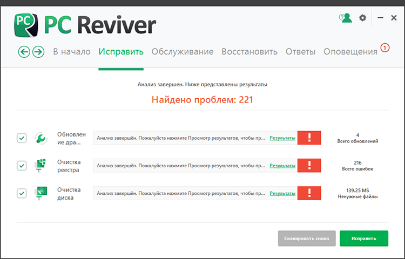Open settings via the gear icon

click(x=363, y=18)
